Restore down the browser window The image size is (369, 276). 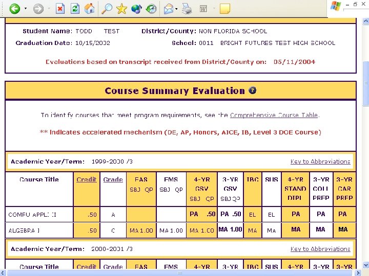(355, 4)
